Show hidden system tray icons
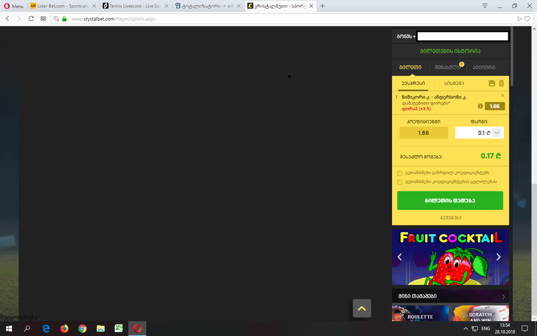This screenshot has width=537, height=336. click(x=466, y=329)
